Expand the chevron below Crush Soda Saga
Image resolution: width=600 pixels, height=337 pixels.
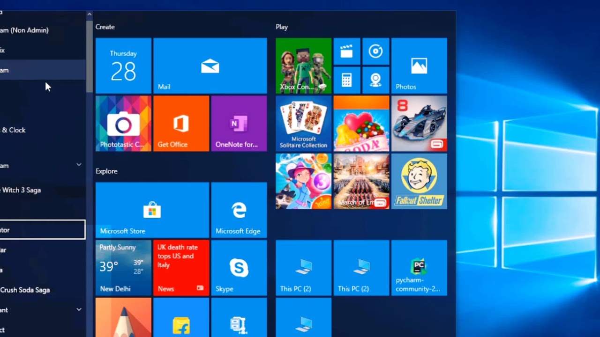point(79,309)
